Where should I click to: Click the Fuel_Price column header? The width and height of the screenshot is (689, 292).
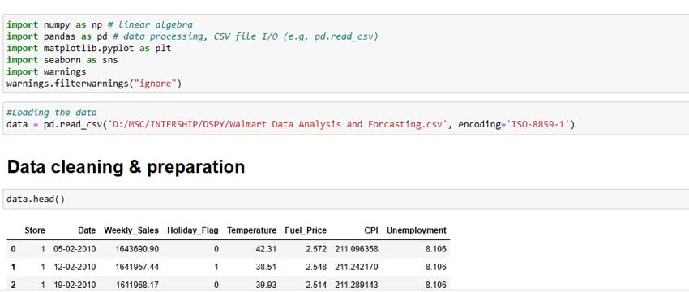click(x=306, y=230)
